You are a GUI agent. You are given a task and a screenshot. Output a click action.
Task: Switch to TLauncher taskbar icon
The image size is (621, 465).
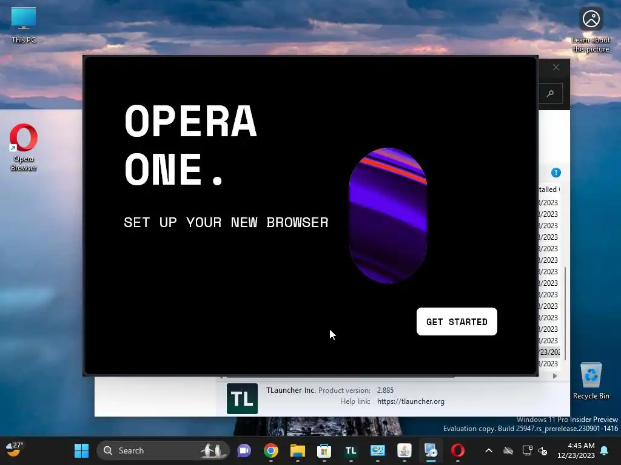pos(351,450)
